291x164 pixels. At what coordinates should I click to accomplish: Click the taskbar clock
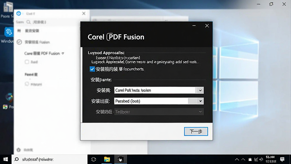pos(271,159)
